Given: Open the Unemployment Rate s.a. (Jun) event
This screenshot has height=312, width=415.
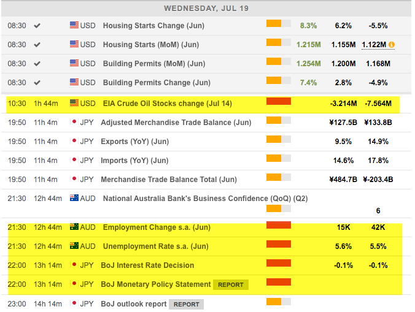Looking at the screenshot, I should pos(156,246).
